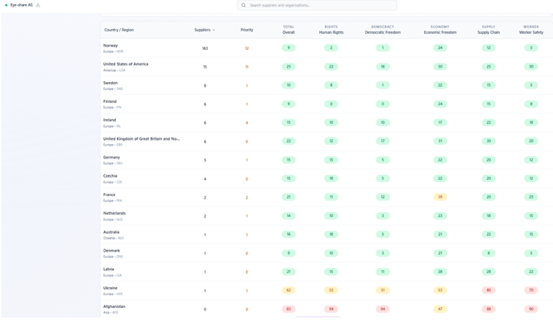This screenshot has height=320, width=553.
Task: Select the United States of America row
Action: click(x=326, y=67)
